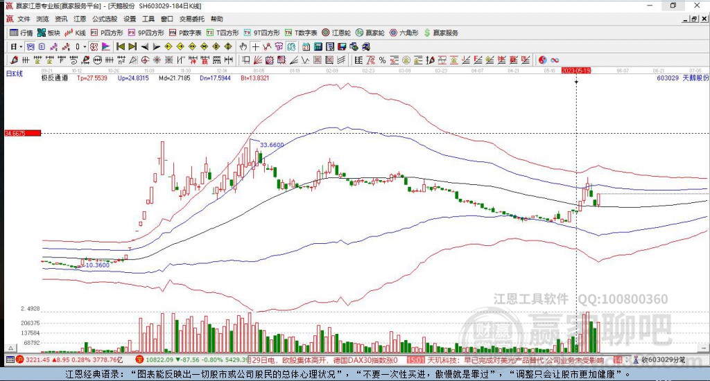710x381 pixels.
Task: Open the 文件 menu
Action: (24, 19)
